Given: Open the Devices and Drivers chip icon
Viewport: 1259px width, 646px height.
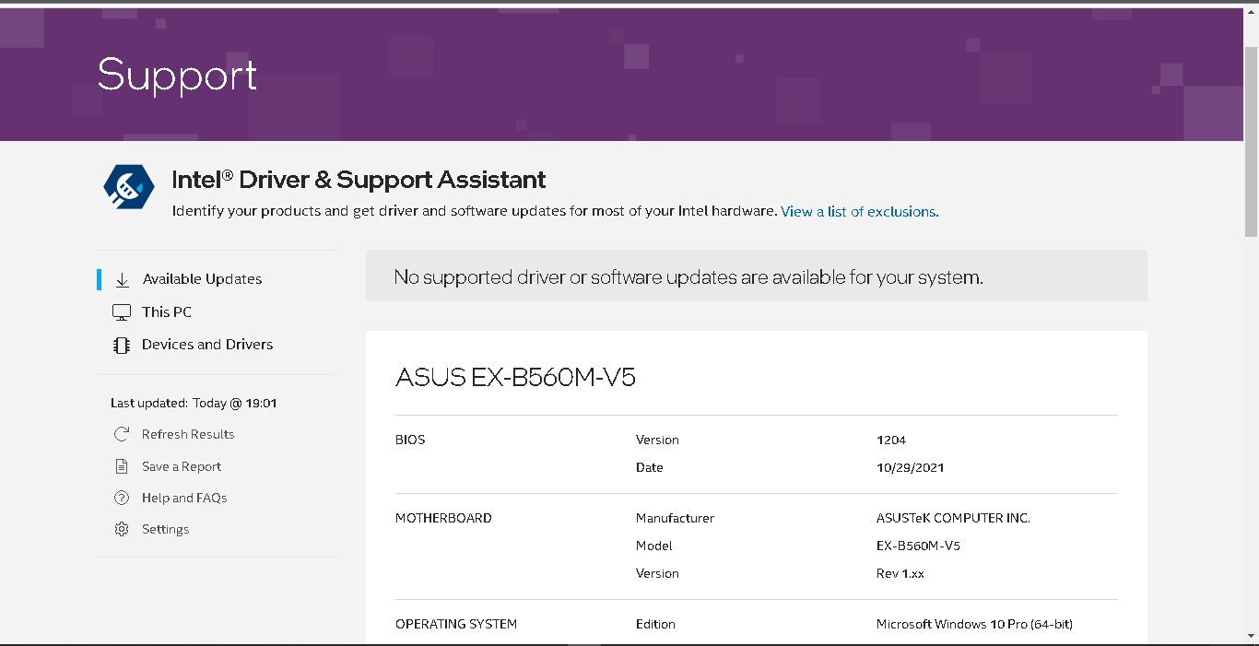Looking at the screenshot, I should [x=121, y=344].
